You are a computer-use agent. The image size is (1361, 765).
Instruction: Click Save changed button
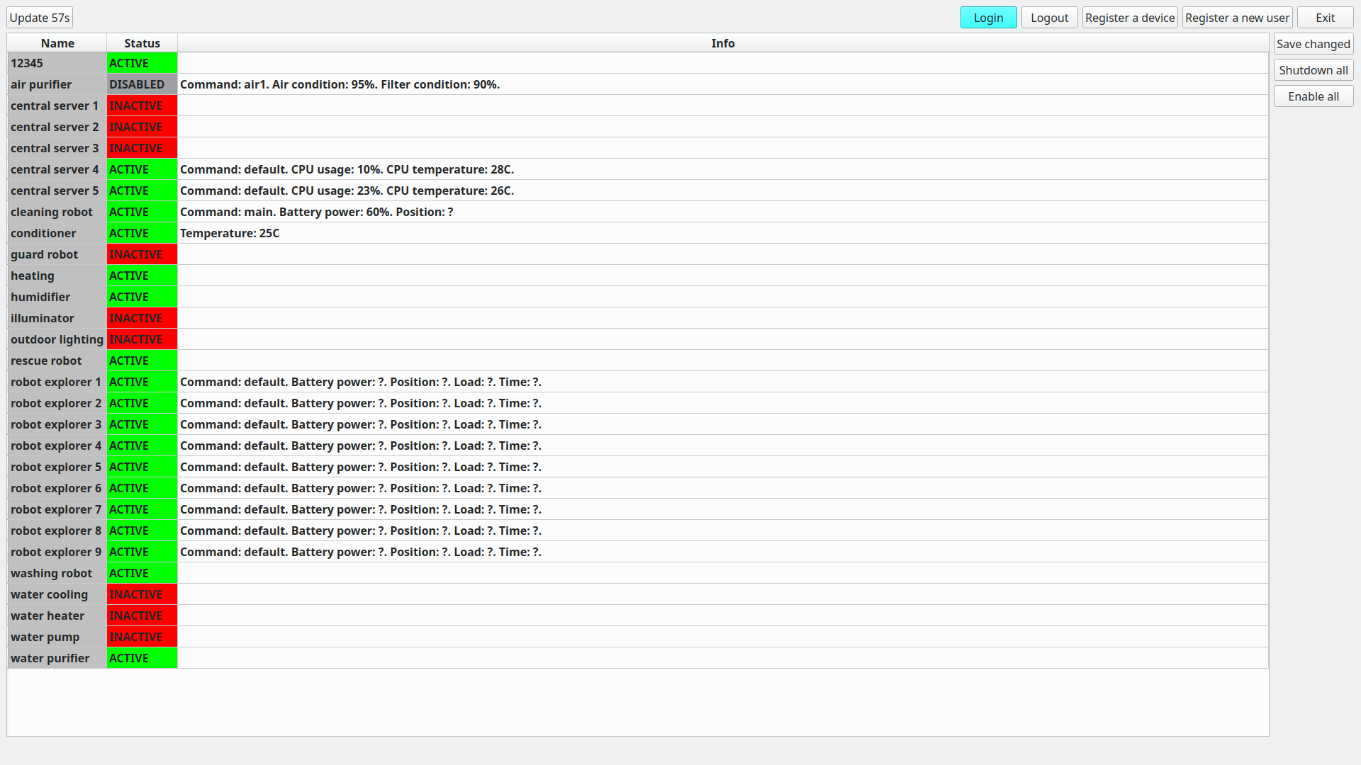click(1313, 44)
